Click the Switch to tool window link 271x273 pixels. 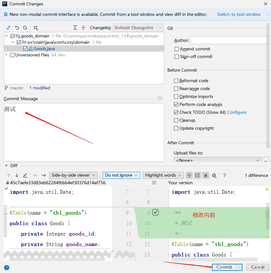(x=239, y=15)
